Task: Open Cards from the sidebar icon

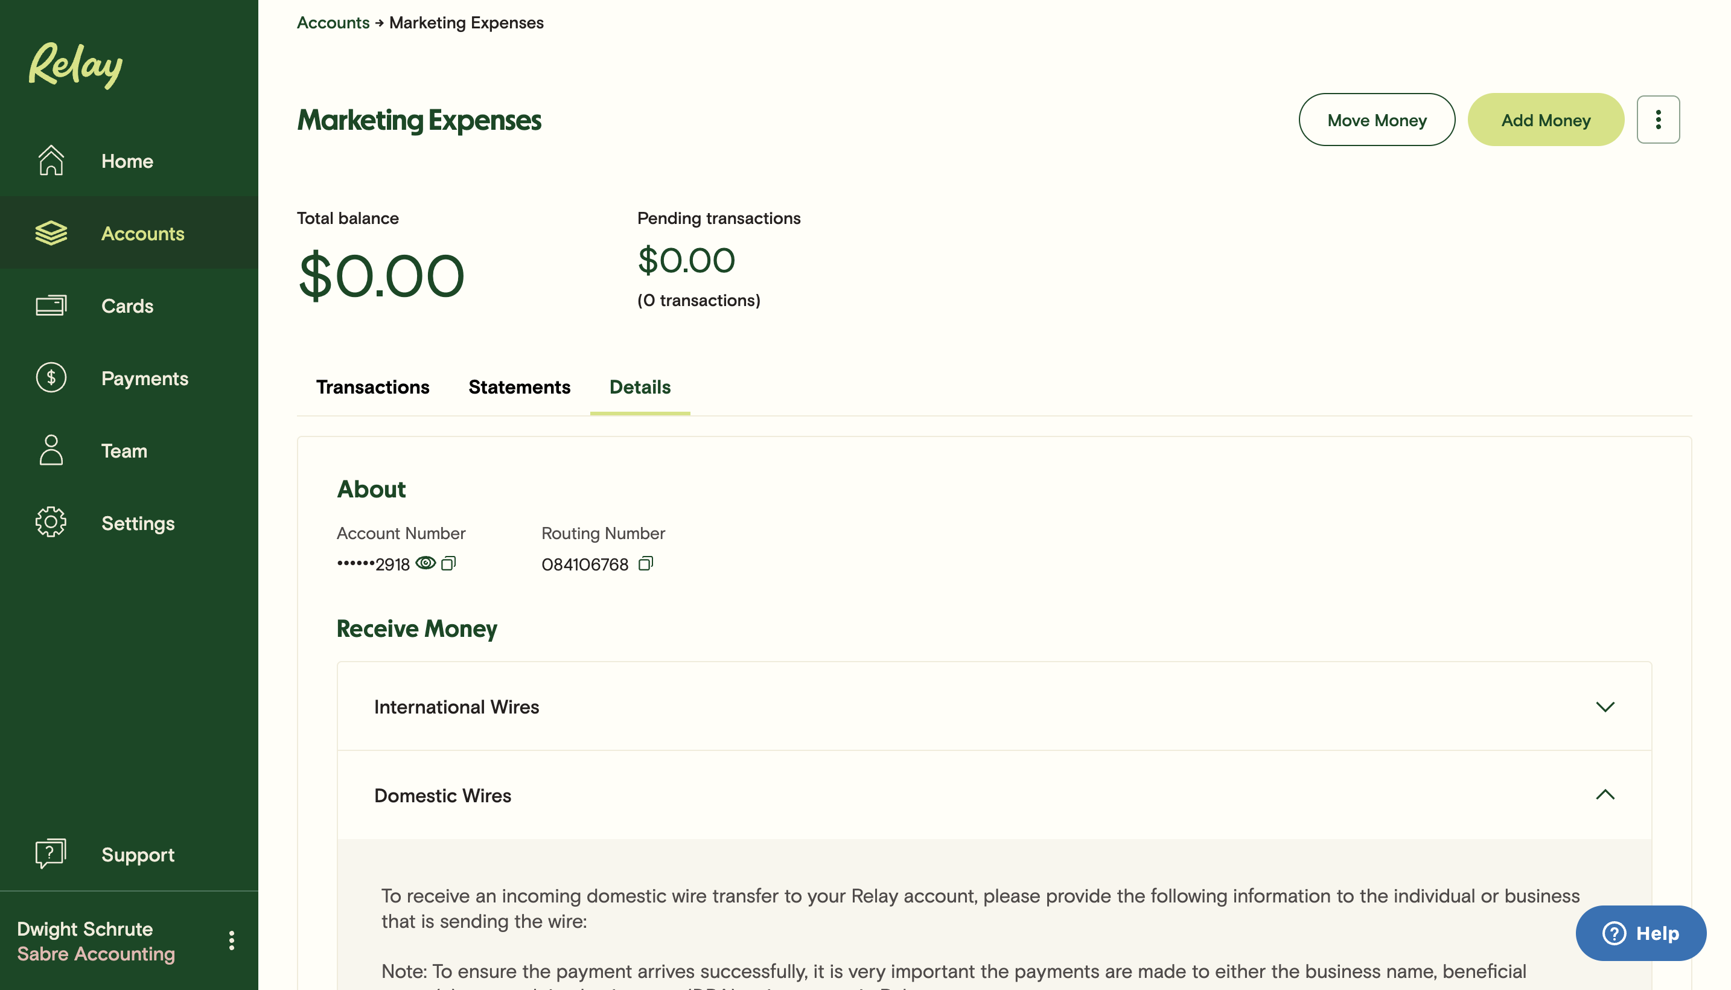Action: click(52, 305)
